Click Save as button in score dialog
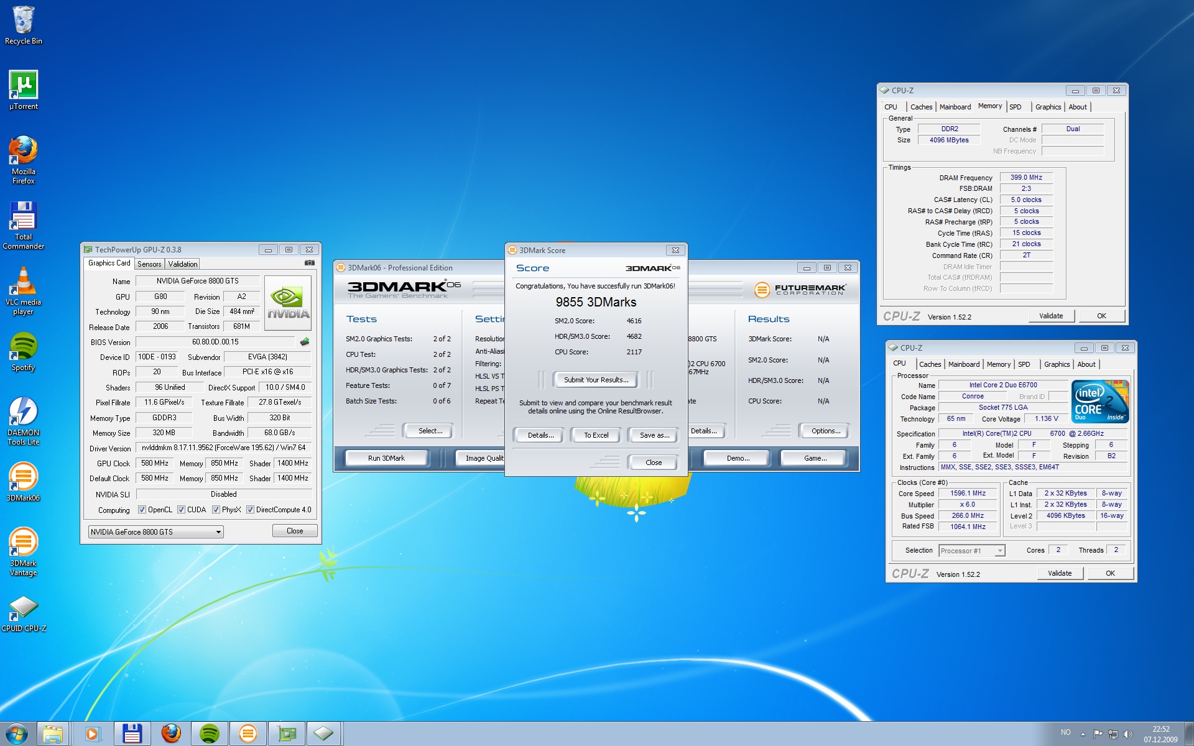1194x746 pixels. coord(654,435)
